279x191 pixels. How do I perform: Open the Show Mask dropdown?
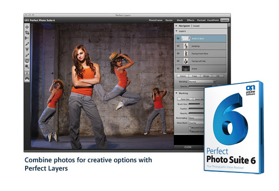point(196,123)
